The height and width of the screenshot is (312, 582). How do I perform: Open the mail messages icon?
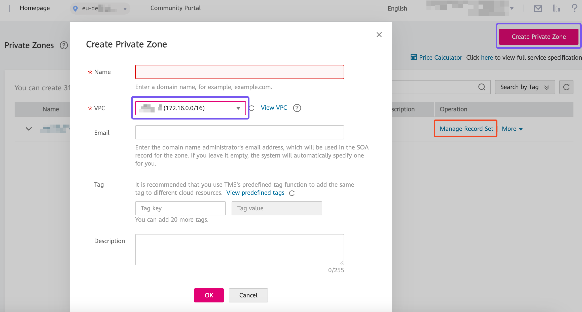click(x=538, y=9)
